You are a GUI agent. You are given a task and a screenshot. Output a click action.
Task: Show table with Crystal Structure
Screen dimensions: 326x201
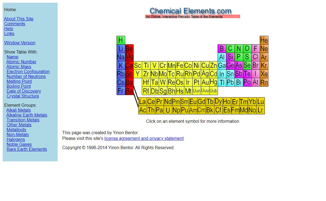coord(23,96)
